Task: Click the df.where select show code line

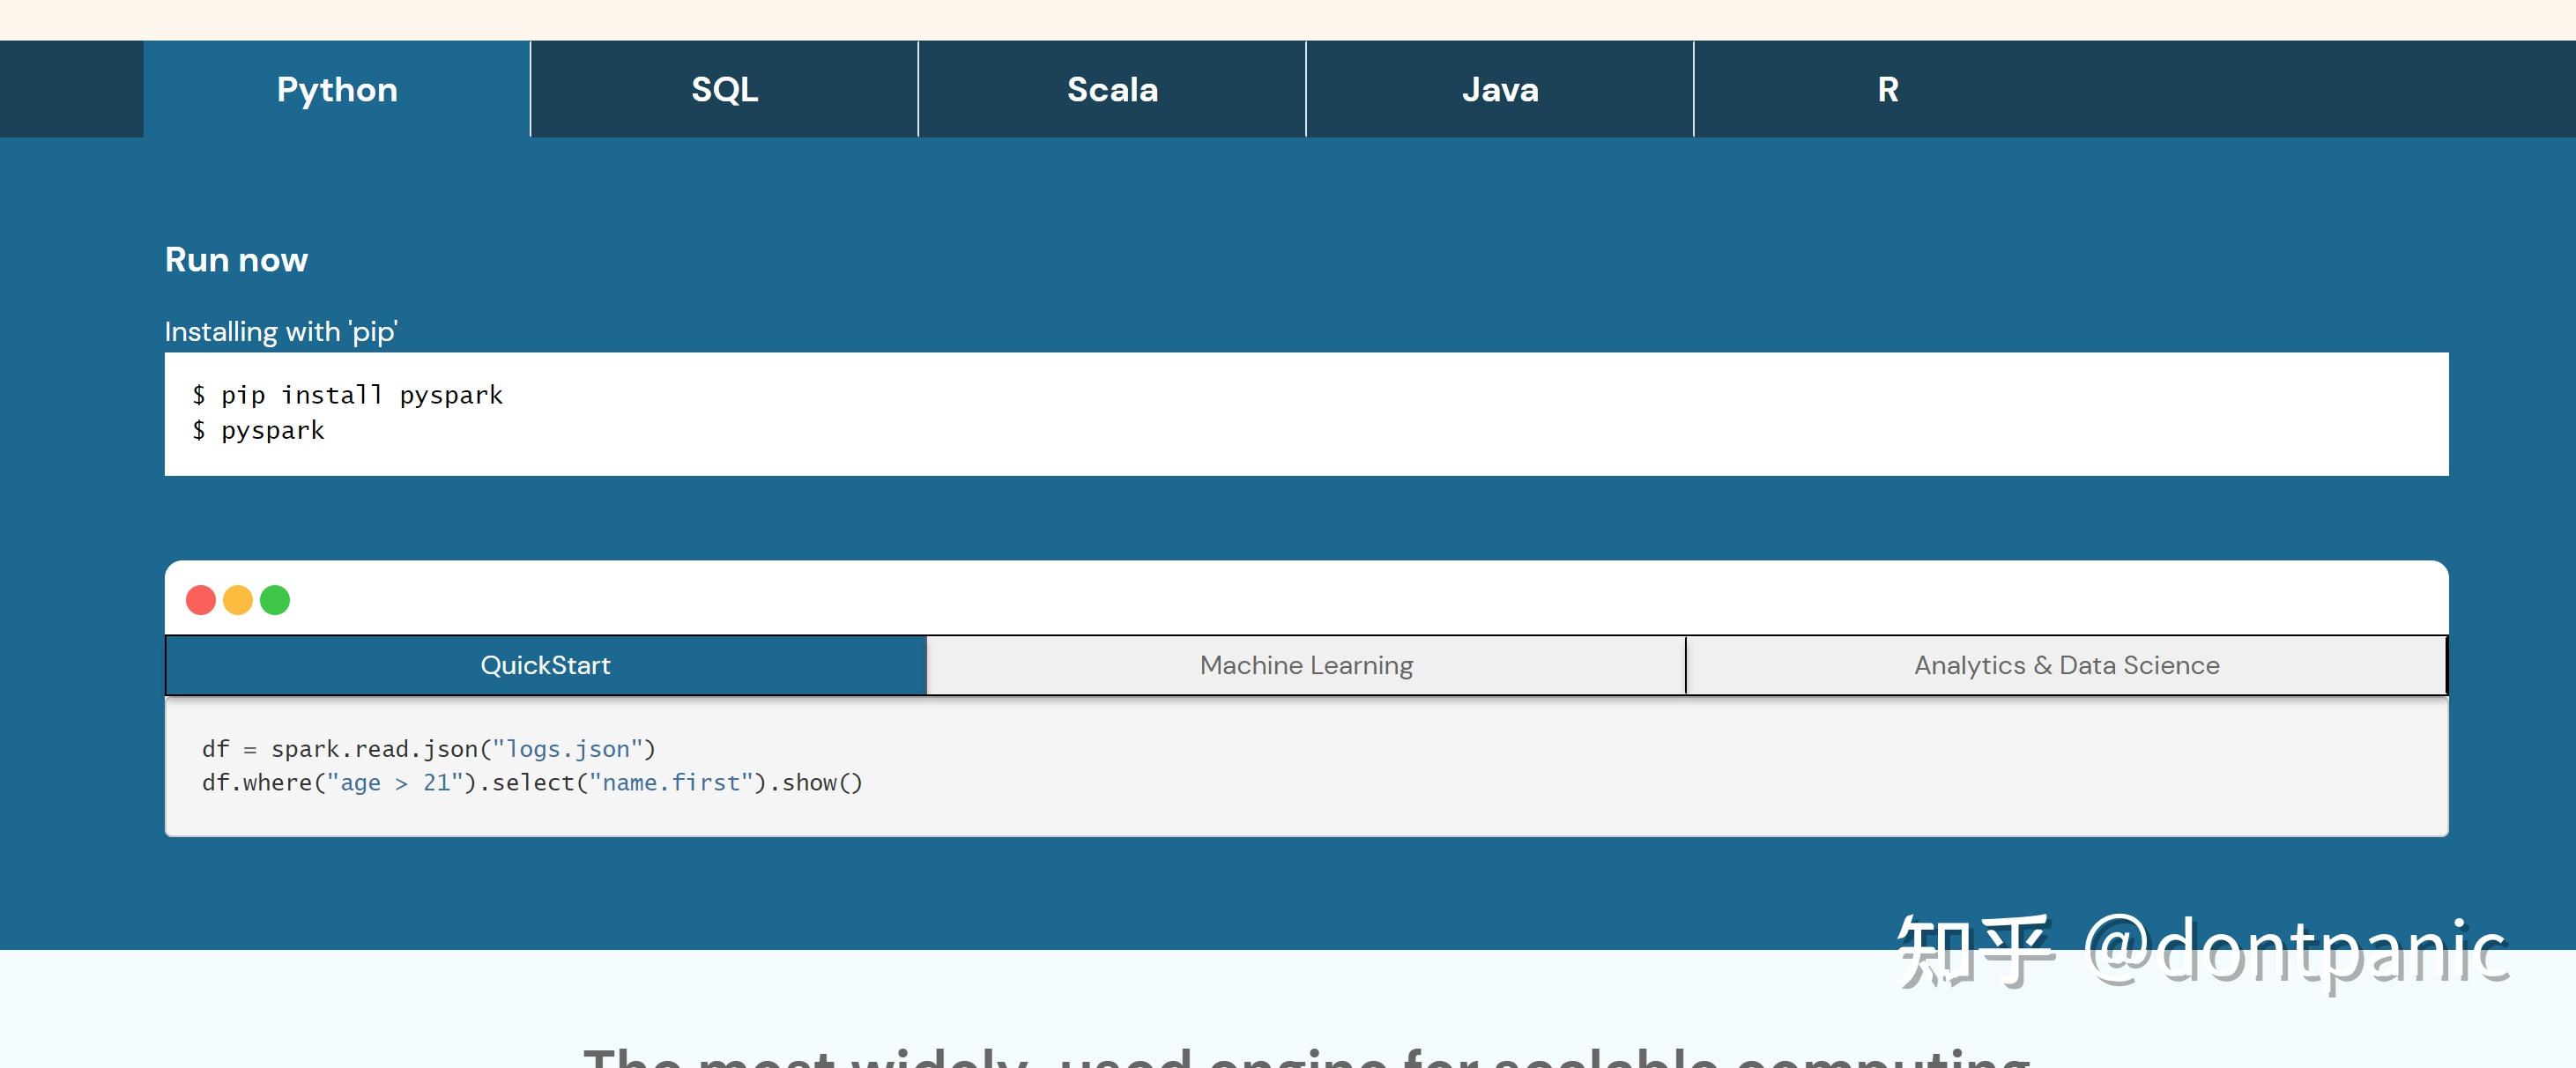Action: (x=531, y=783)
